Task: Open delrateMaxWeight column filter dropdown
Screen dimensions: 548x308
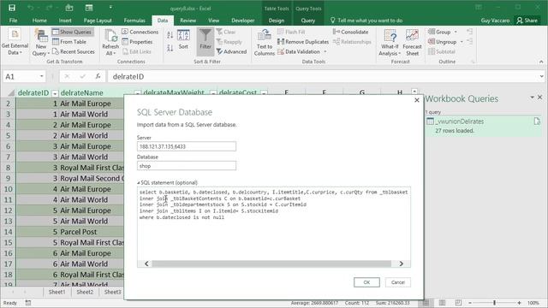Action: (213, 93)
